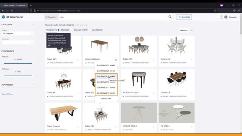Click download icon on Table Renoto
Screen dimensions: 242x136
tap(78, 127)
